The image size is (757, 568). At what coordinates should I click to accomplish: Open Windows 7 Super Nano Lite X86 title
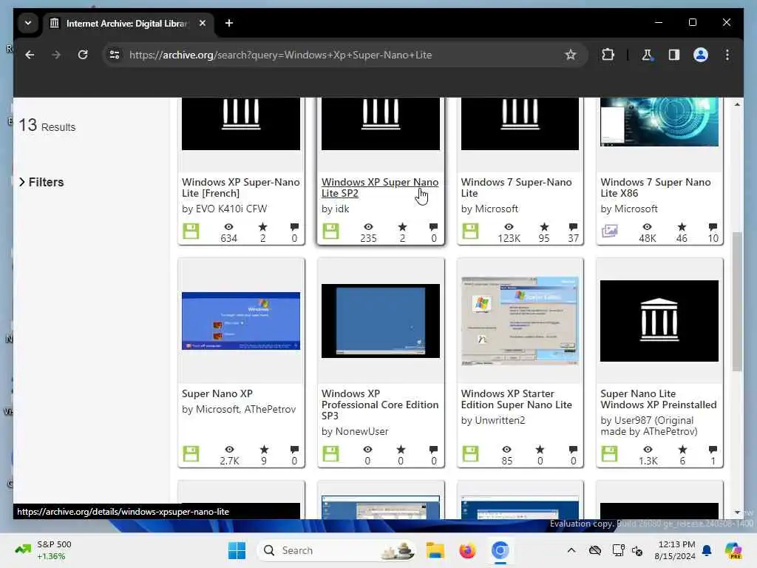click(x=655, y=187)
